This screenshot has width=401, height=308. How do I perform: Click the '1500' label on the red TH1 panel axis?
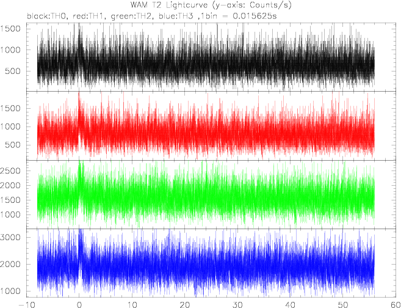pyautogui.click(x=10, y=108)
